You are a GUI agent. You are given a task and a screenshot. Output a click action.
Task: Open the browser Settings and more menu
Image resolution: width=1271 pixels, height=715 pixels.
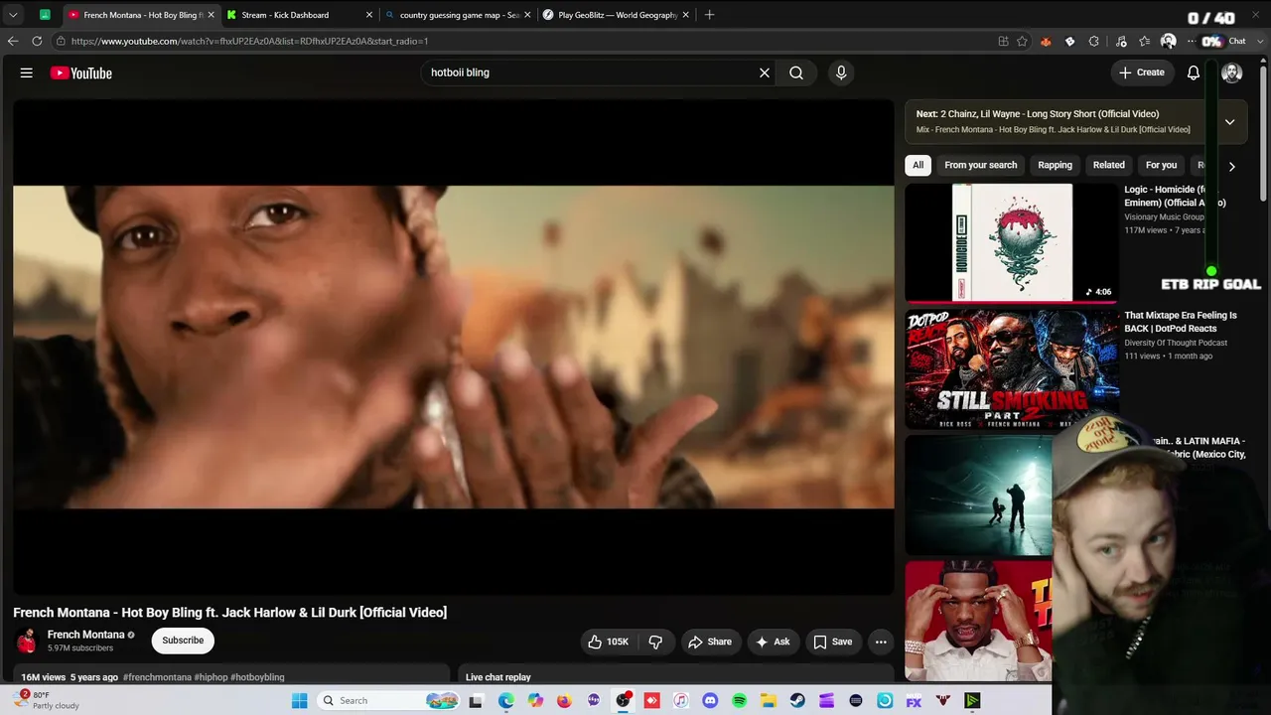1191,41
